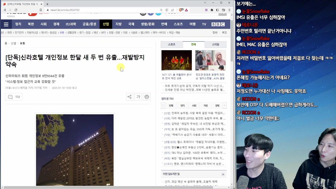The width and height of the screenshot is (336, 189).
Task: Open the 정치 navigation menu
Action: click(x=18, y=24)
